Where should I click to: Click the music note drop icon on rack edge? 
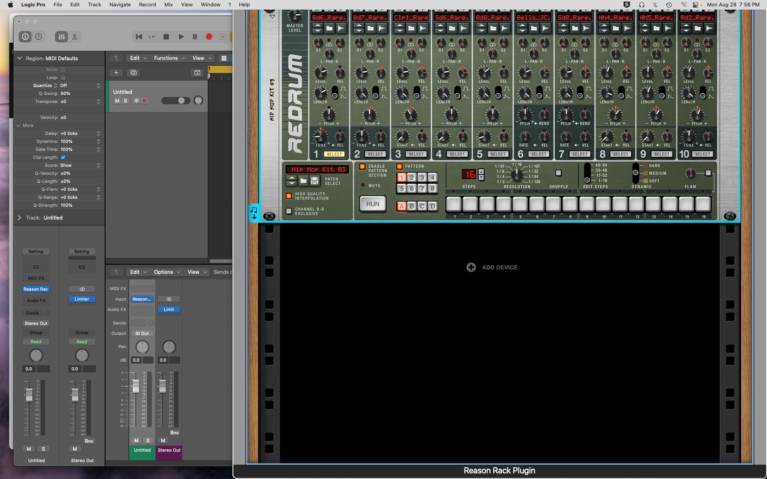254,212
